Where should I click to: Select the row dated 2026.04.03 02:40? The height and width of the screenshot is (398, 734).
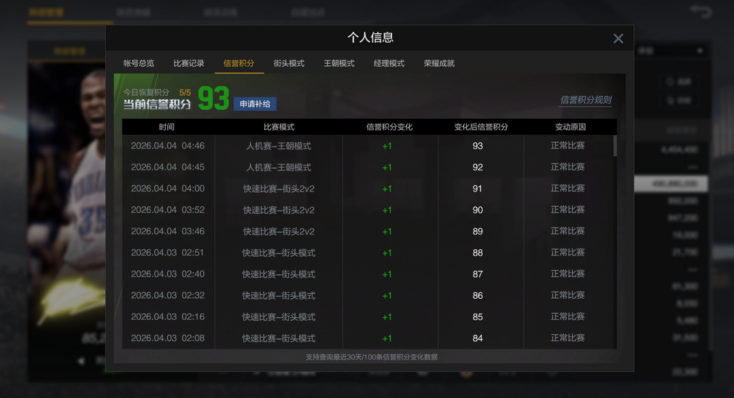(368, 274)
